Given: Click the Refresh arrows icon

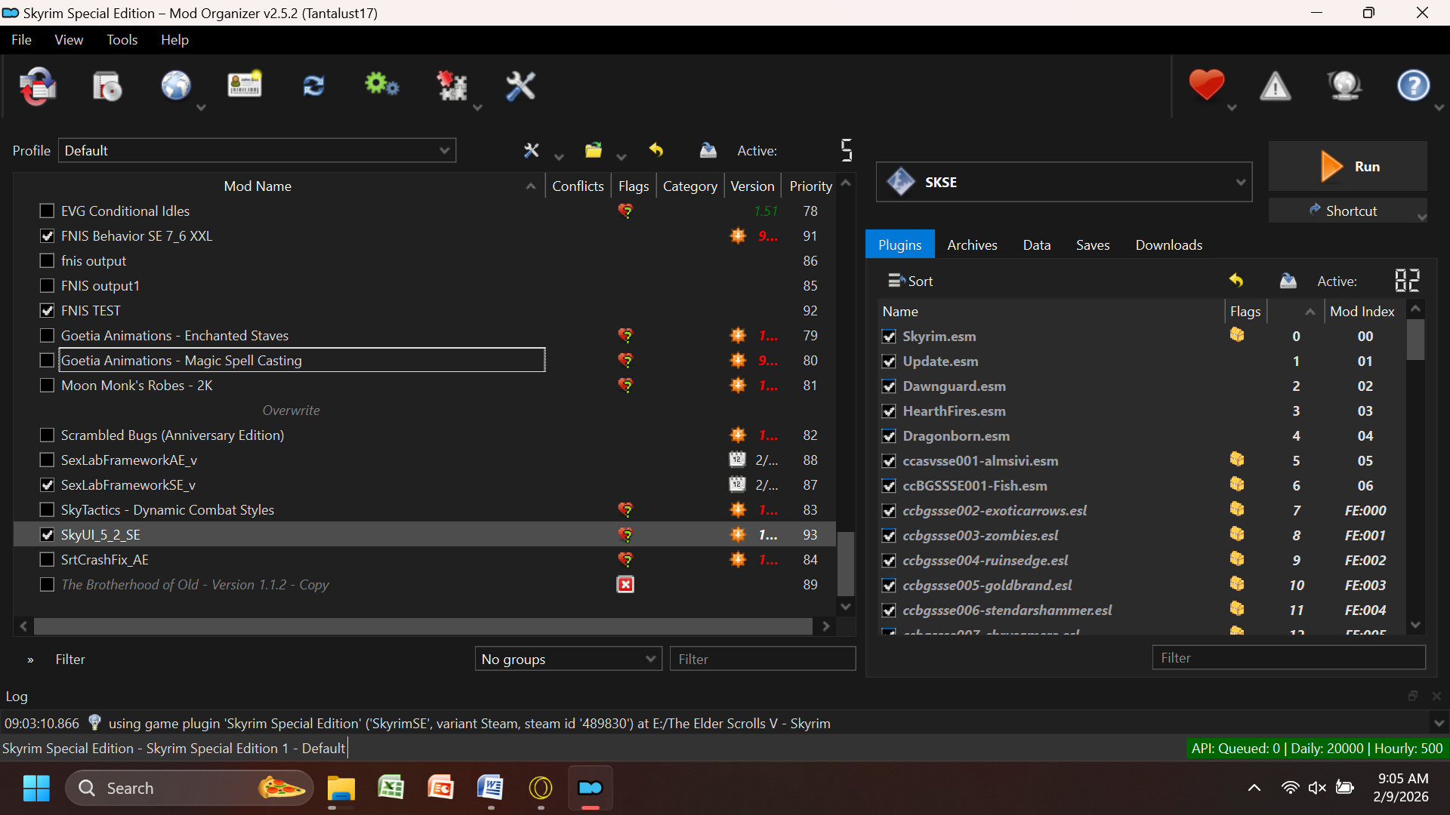Looking at the screenshot, I should [x=313, y=86].
